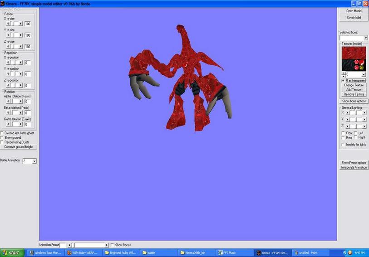Check the Left lighting checkbox
Image resolution: width=369 pixels, height=257 pixels.
[355, 133]
